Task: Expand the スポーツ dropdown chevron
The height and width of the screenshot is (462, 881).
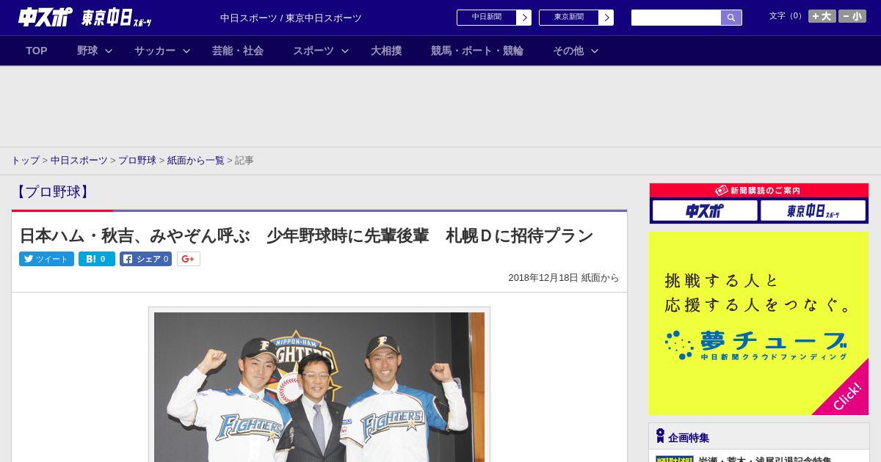Action: pos(345,51)
